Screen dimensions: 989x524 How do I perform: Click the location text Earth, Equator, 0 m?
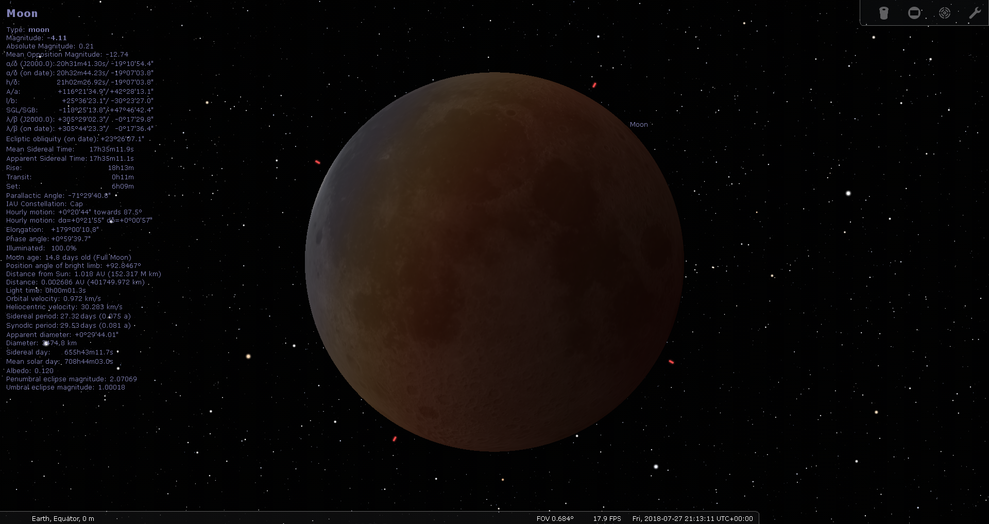tap(63, 518)
